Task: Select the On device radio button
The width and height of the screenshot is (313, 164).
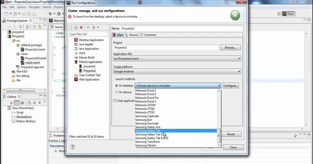Action: tap(116, 92)
